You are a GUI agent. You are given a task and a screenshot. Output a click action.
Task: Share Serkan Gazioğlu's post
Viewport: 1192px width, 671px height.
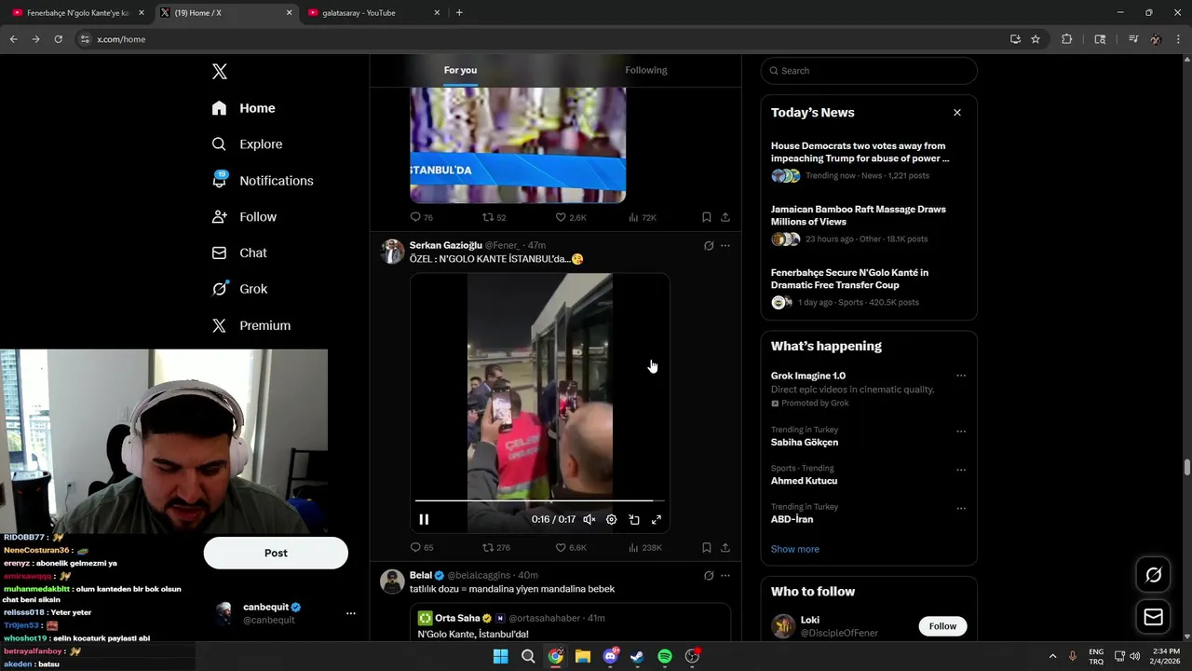coord(725,548)
